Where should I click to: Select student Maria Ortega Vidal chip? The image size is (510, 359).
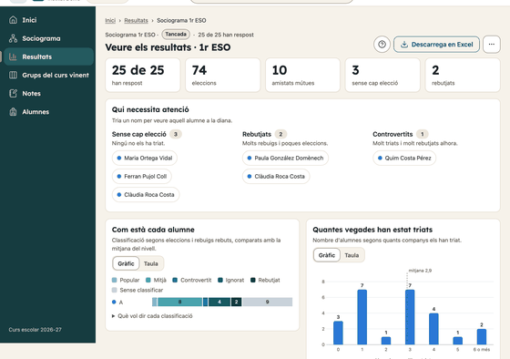145,158
